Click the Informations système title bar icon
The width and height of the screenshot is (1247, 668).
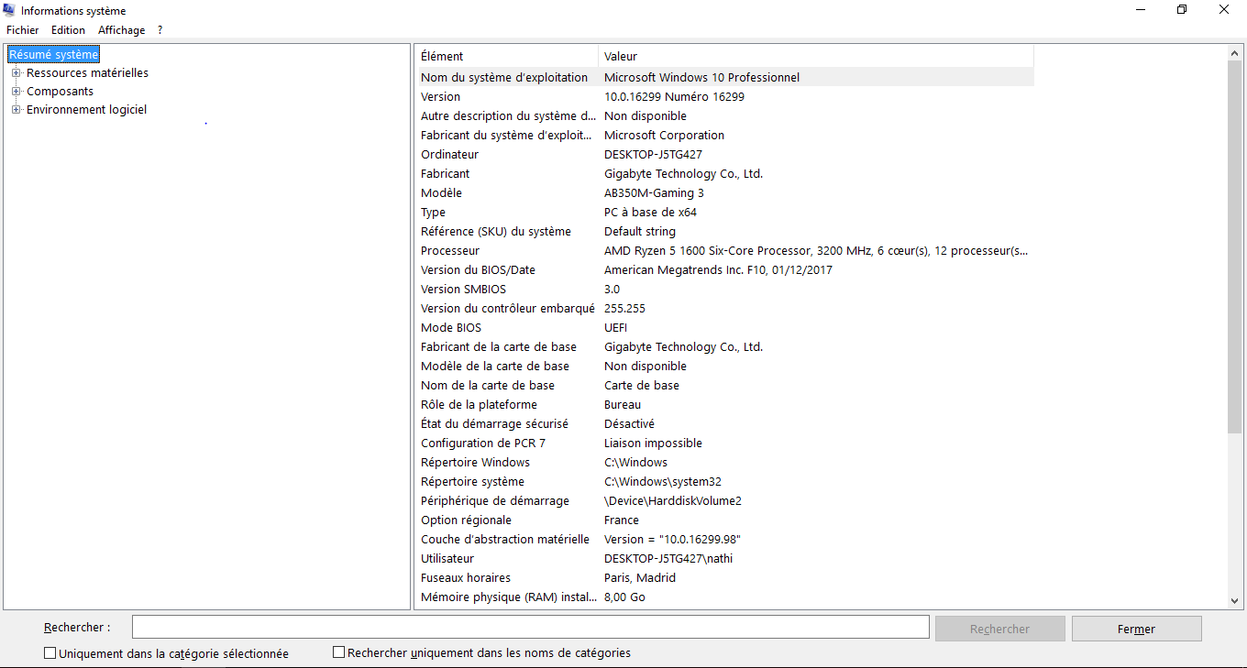click(x=9, y=10)
